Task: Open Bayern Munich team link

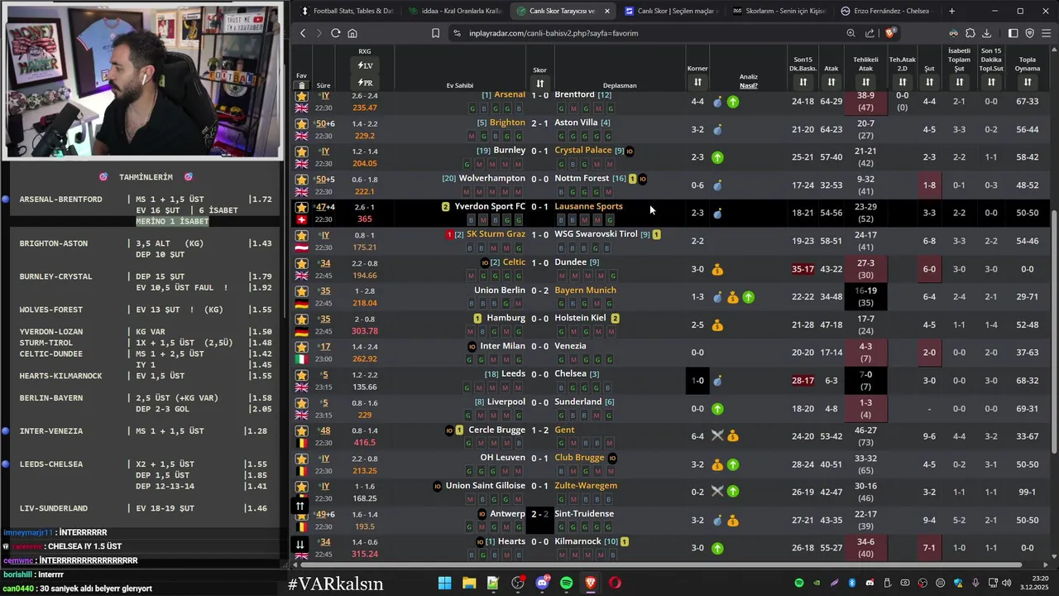Action: pos(585,291)
